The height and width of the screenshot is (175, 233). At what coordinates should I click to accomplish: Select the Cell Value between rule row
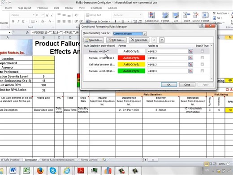pyautogui.click(x=147, y=65)
